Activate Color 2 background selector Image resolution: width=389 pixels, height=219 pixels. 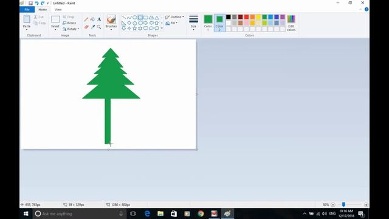[219, 23]
